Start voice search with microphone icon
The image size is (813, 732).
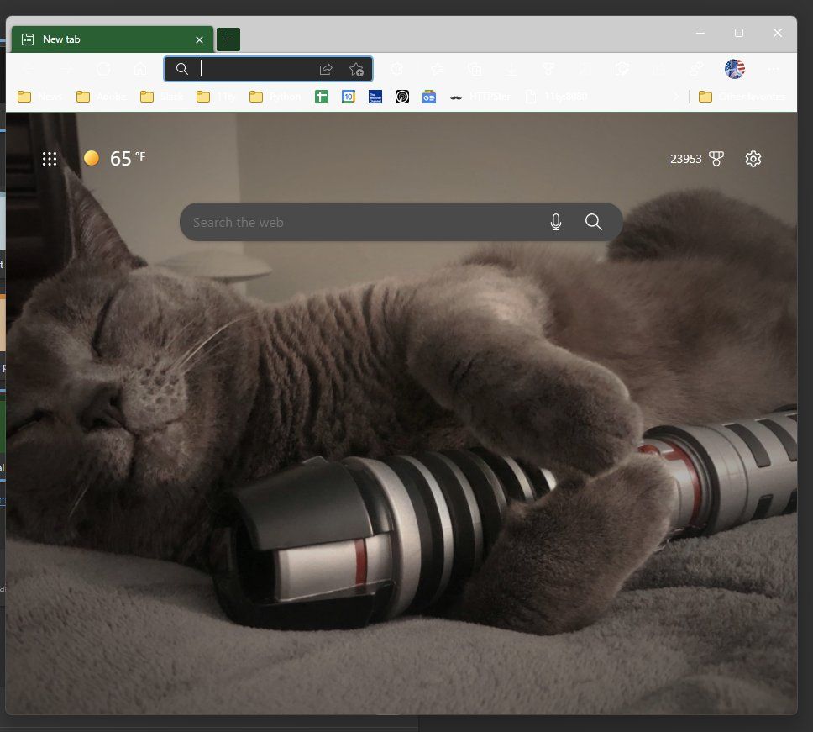(556, 222)
